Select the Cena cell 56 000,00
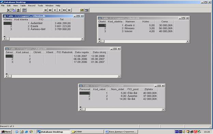 [165, 28]
